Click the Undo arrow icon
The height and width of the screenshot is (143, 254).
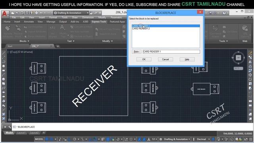point(41,13)
